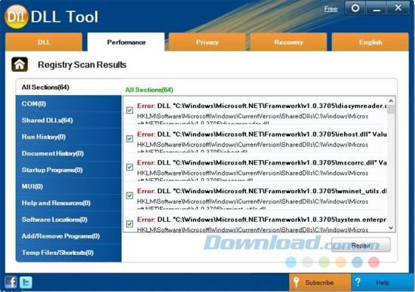Select Document History(0) section
Screen dimensions: 415x292
tap(69, 153)
